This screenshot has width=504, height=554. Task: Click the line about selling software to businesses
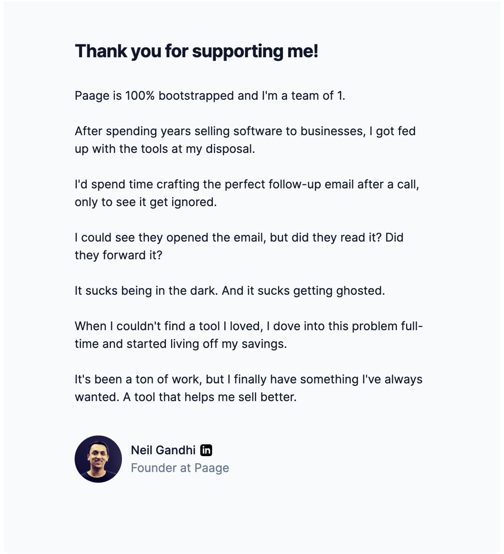245,131
